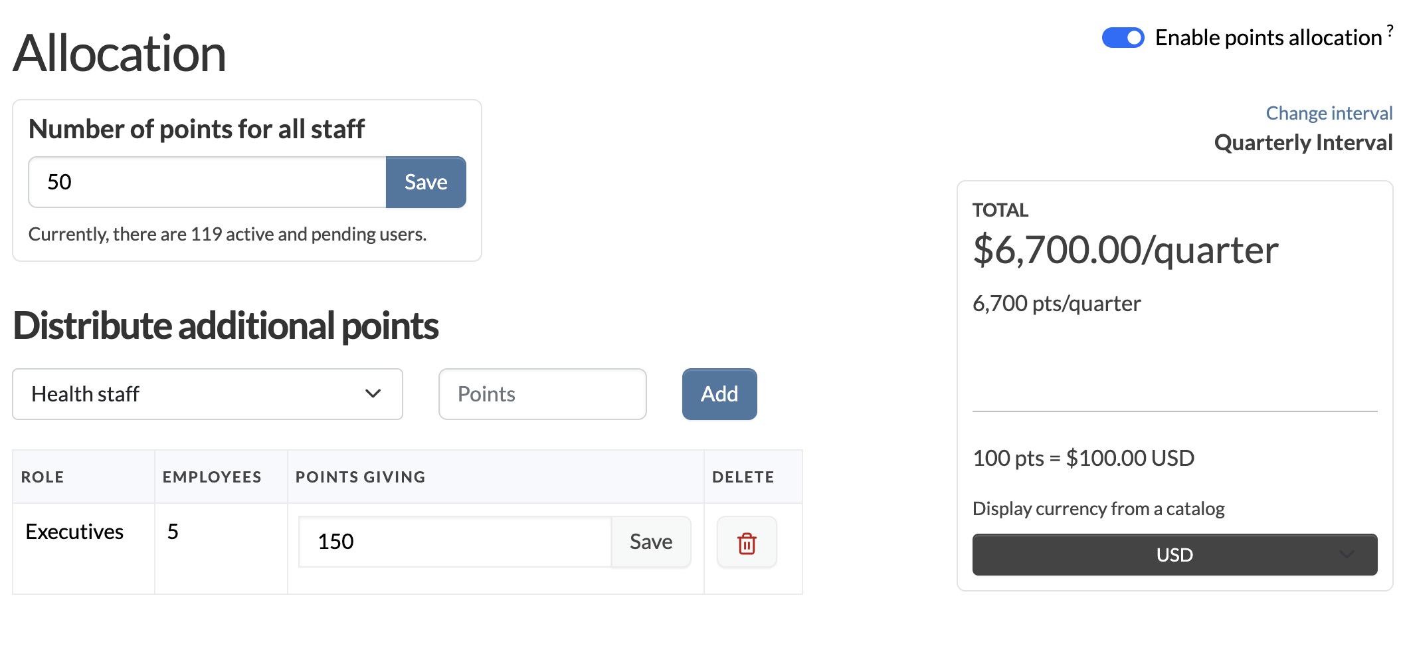
Task: Disable points allocation
Action: point(1123,38)
